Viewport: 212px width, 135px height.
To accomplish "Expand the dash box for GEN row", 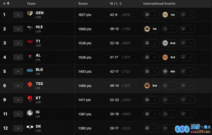I will coord(18,15).
